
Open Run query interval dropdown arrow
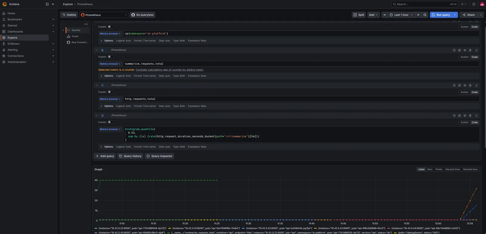(455, 15)
